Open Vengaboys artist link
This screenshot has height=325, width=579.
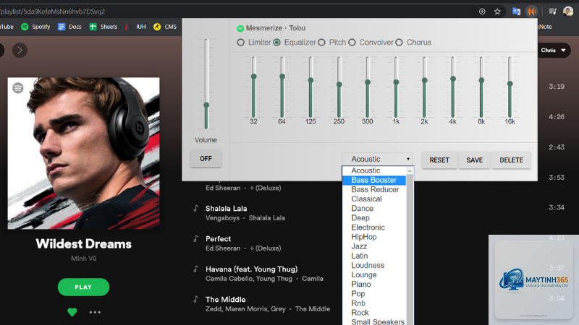[x=222, y=218]
